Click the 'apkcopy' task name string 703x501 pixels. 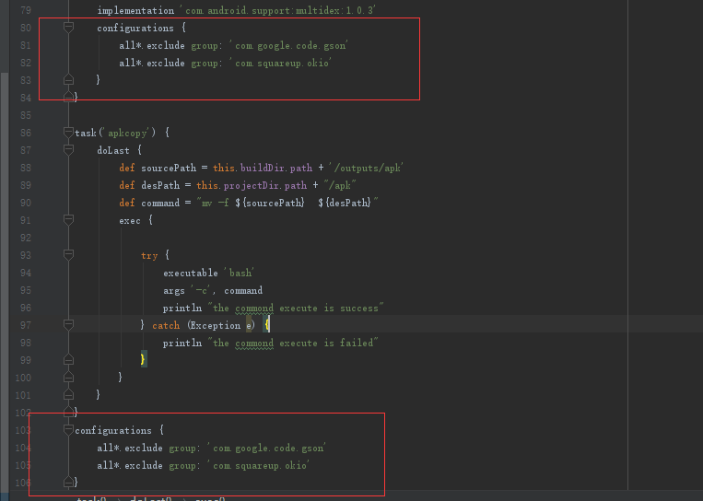click(x=127, y=133)
